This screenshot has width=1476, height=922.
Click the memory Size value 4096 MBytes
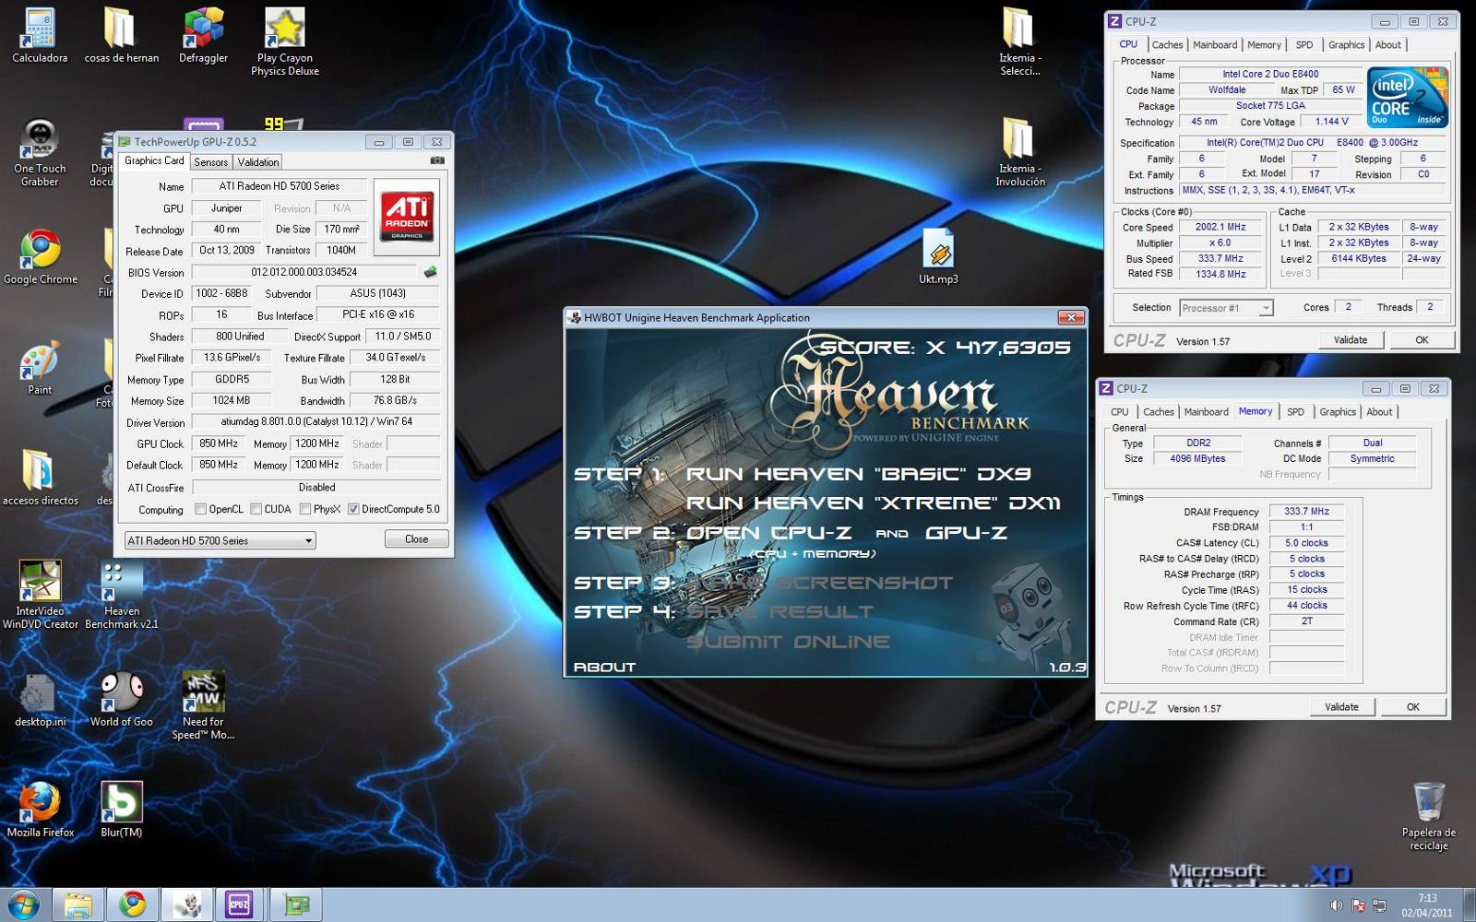tap(1197, 458)
